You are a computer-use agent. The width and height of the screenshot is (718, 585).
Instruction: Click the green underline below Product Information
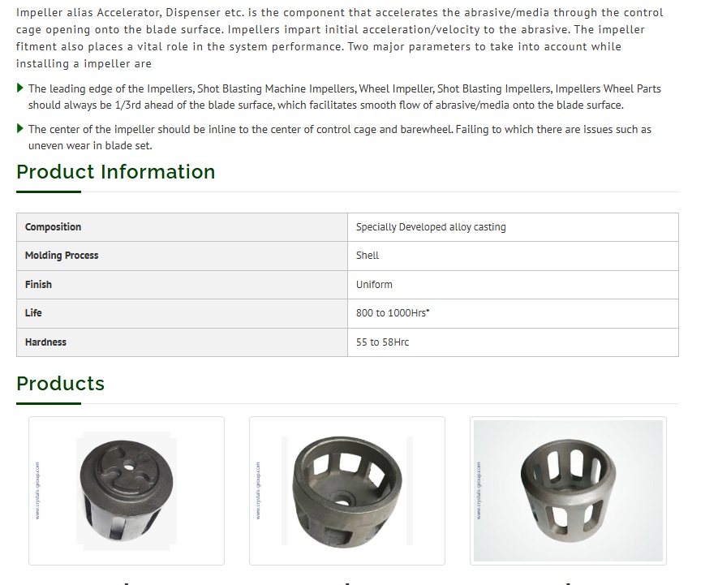pyautogui.click(x=49, y=192)
